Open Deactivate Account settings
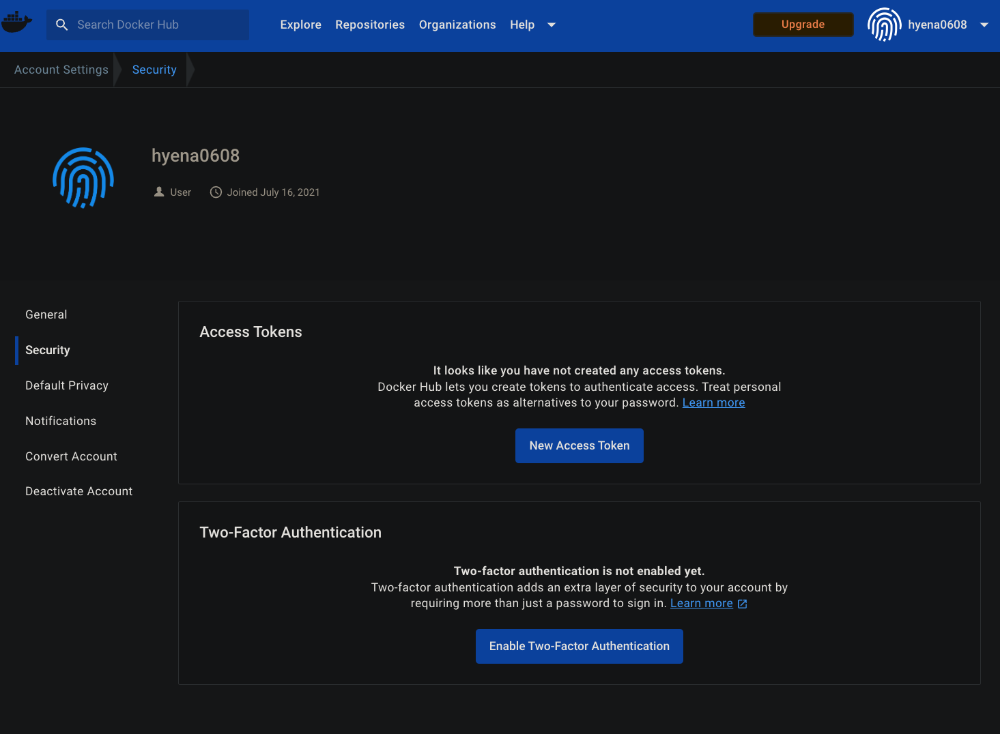1000x734 pixels. coord(79,491)
